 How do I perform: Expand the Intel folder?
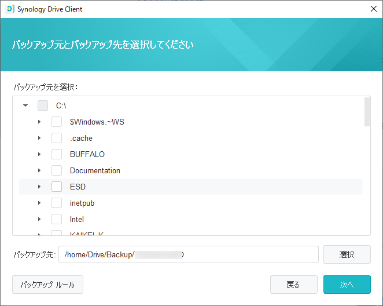[x=39, y=219]
